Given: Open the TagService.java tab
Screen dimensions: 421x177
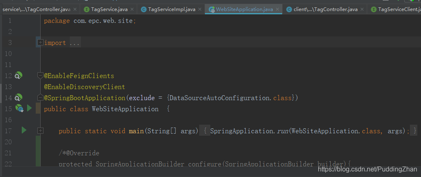Looking at the screenshot, I should 109,9.
